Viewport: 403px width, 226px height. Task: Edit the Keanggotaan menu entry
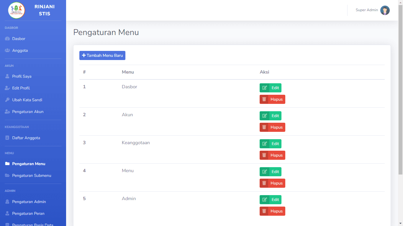271,144
